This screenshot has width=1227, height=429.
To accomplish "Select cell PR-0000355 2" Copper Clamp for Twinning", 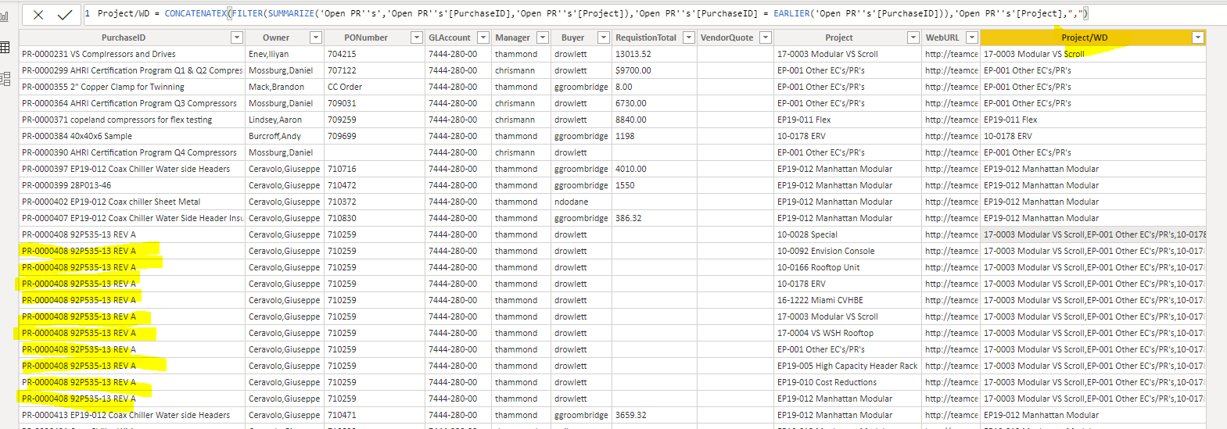I will coord(131,87).
